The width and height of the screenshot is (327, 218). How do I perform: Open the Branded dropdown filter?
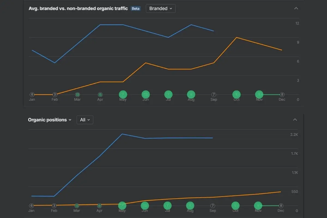(x=161, y=8)
